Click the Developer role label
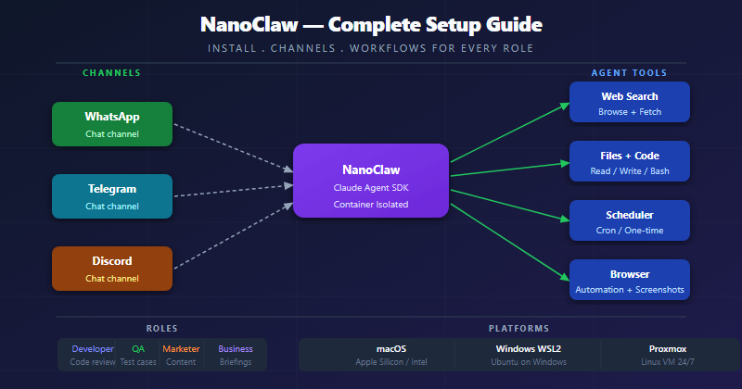Screen dimensions: 742x389 (x=93, y=349)
